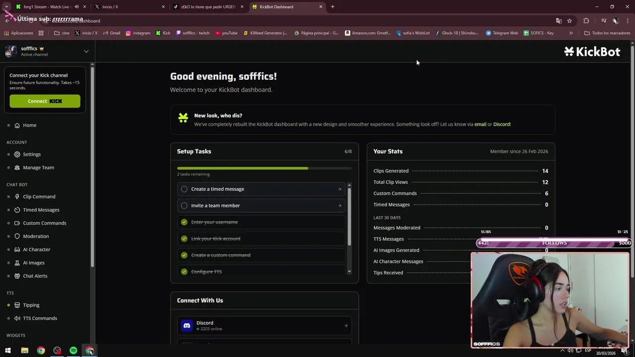Viewport: 635px width, 357px height.
Task: Follow the email link
Action: 480,124
